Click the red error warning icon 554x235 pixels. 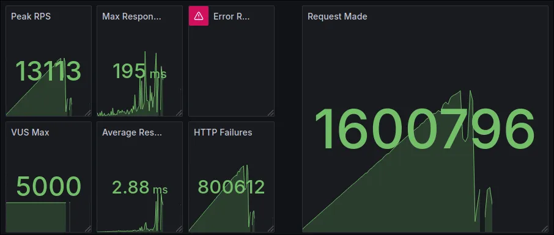pyautogui.click(x=199, y=16)
